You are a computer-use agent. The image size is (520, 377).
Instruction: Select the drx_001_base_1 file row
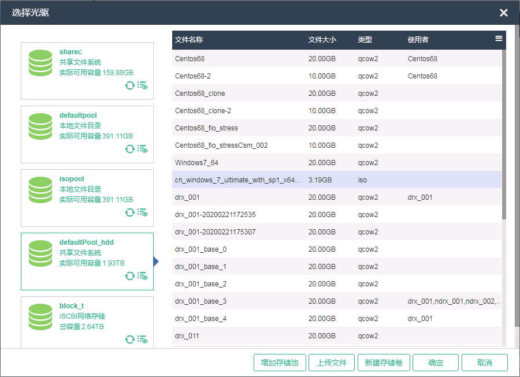[x=337, y=267]
